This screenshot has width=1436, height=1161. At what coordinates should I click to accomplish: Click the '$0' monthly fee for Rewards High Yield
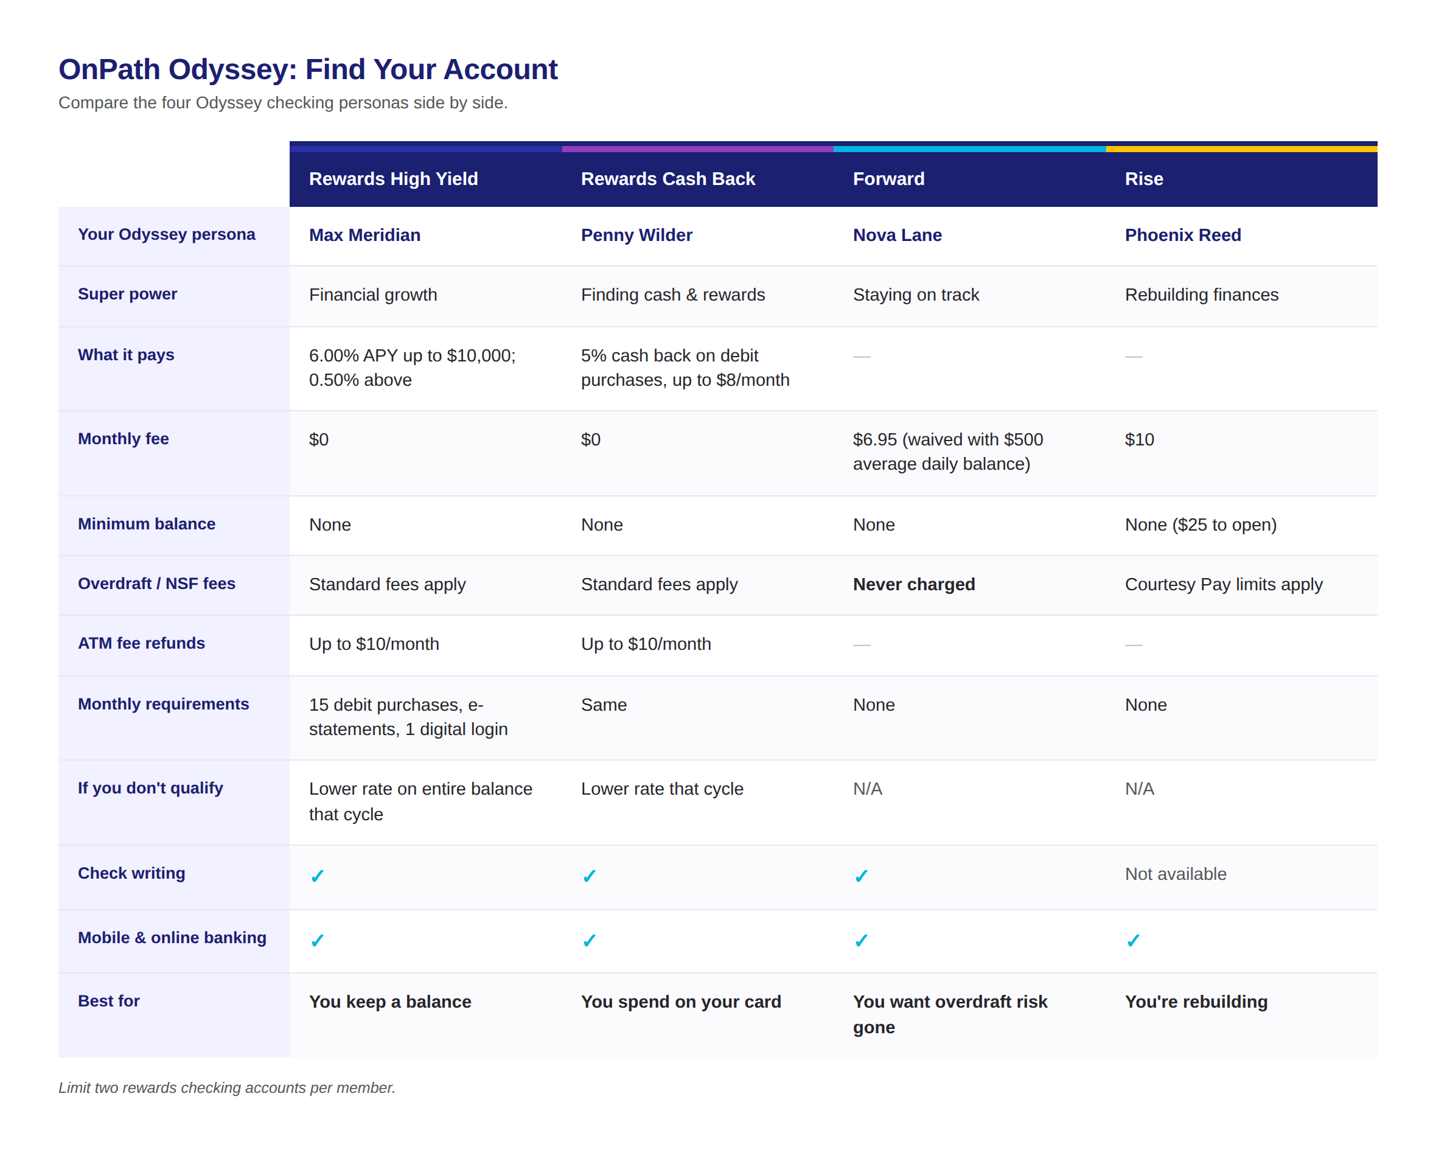[318, 439]
